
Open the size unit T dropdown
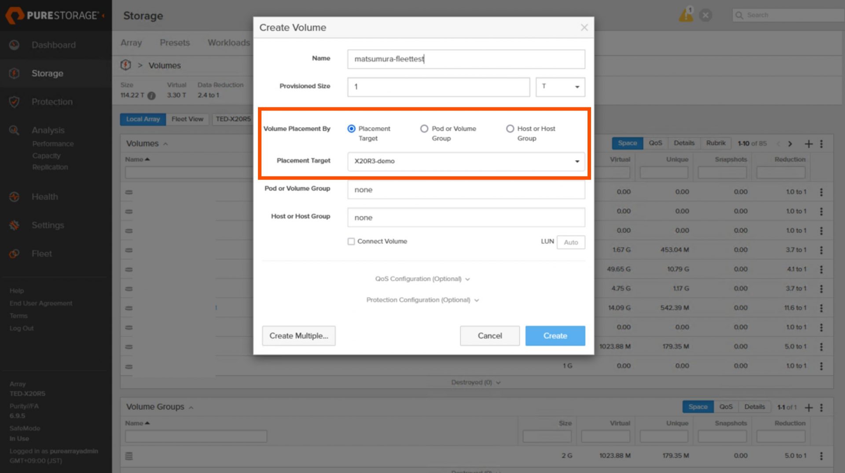[560, 87]
